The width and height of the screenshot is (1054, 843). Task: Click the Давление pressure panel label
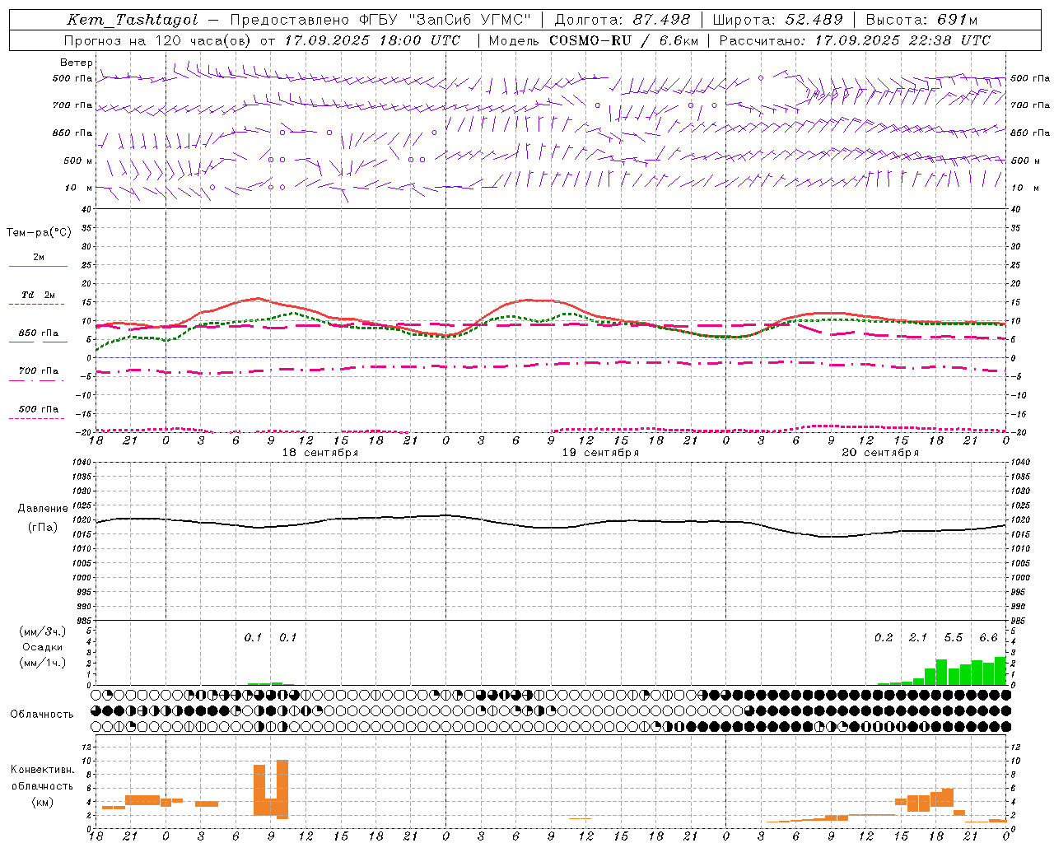(x=43, y=509)
